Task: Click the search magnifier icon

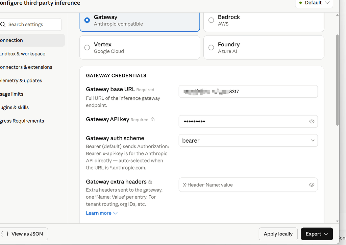Action: (x=3, y=24)
